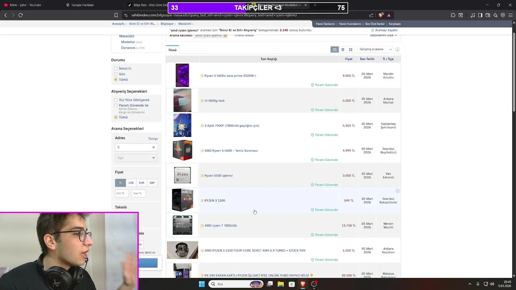Remove the 'amd ryzen işlemci' keyword tag
The width and height of the screenshot is (516, 290).
coord(225,35)
